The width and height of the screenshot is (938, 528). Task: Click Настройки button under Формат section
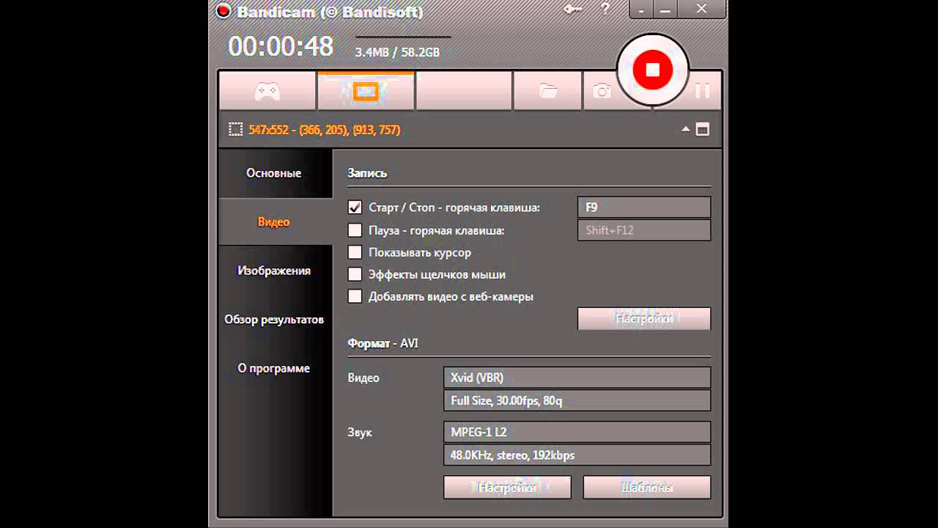pyautogui.click(x=507, y=487)
